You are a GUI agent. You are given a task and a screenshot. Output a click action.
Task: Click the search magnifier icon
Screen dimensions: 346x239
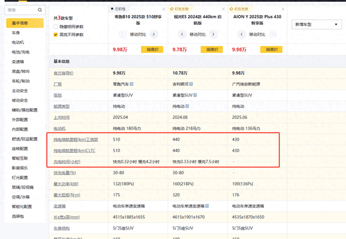39,10
